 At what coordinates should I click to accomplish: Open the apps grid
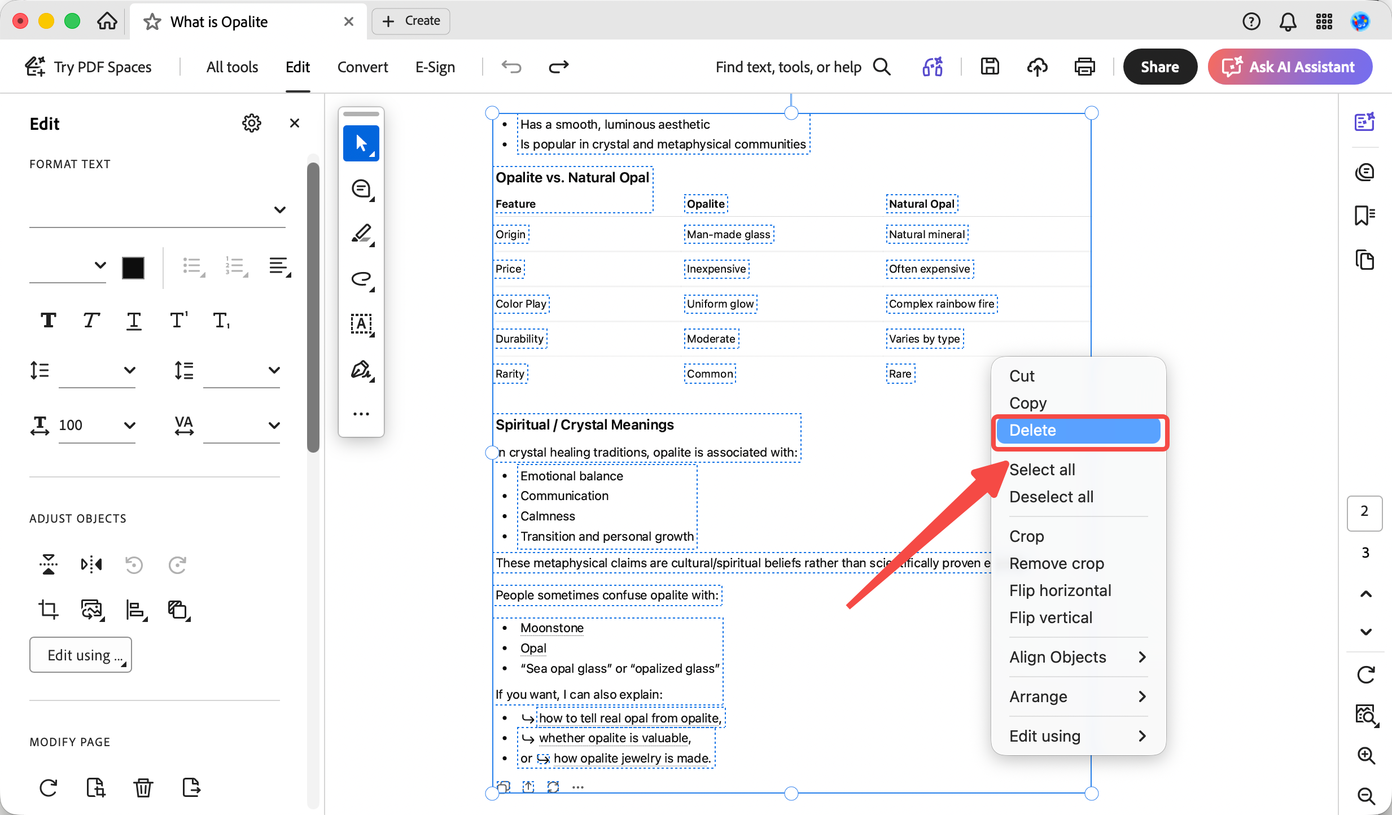[x=1324, y=21]
